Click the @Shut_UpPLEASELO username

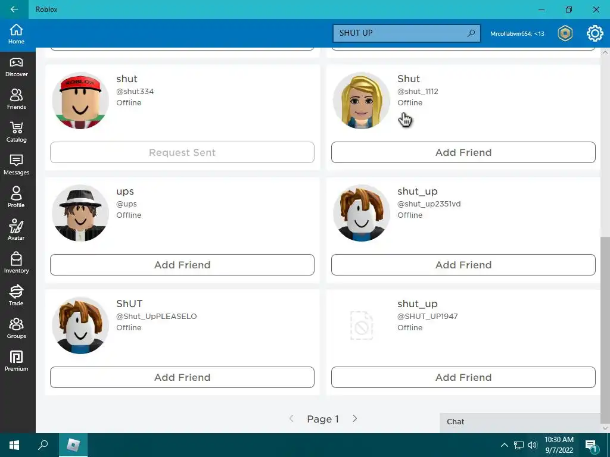[x=157, y=317]
